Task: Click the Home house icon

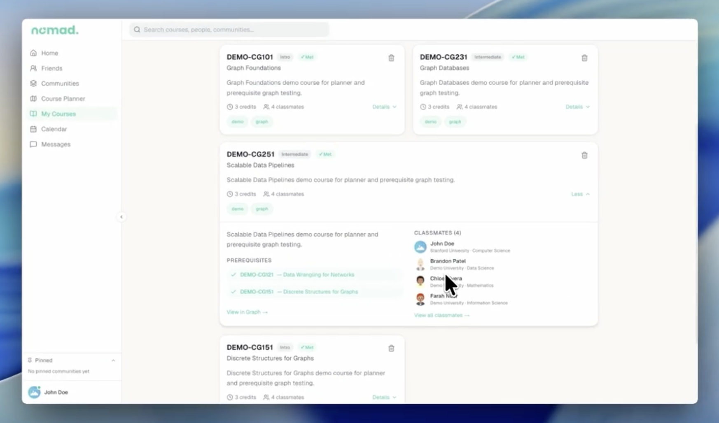Action: (x=33, y=53)
